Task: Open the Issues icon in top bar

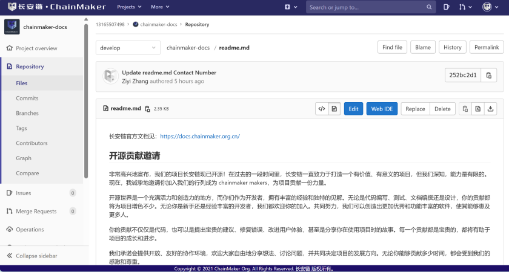Action: [447, 7]
